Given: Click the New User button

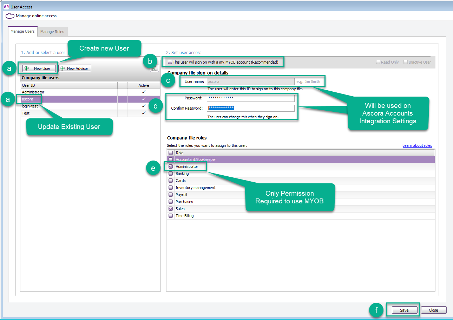Looking at the screenshot, I should pos(39,68).
